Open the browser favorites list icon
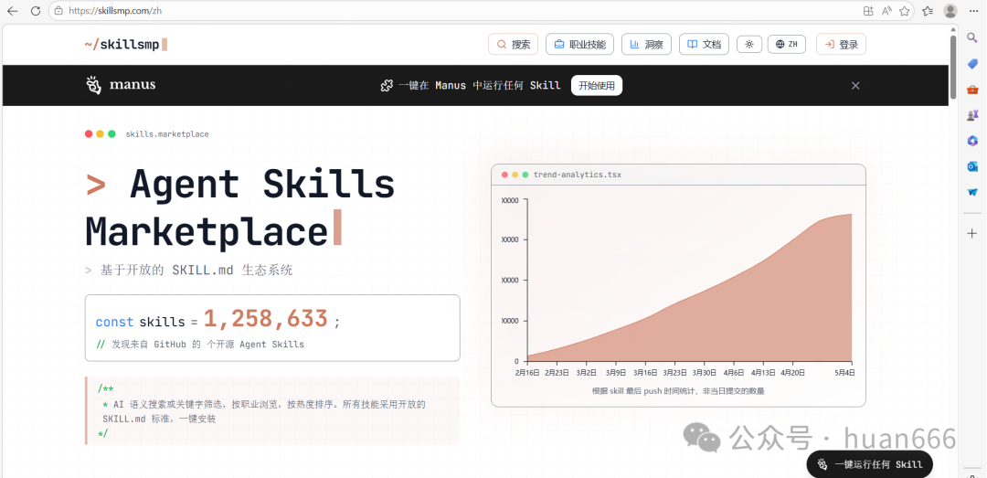The width and height of the screenshot is (987, 478). coord(928,11)
